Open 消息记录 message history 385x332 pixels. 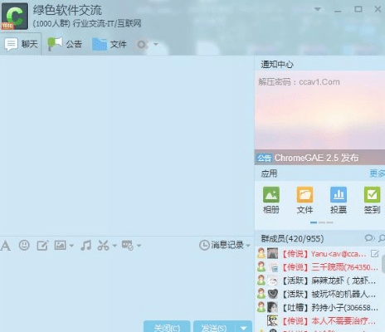pos(222,245)
